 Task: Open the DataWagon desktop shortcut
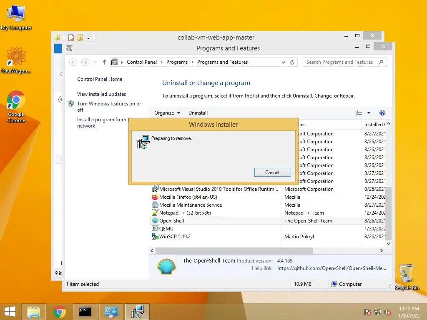16,60
